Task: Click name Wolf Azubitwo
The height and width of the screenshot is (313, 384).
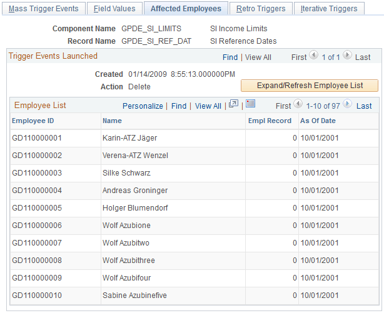Action: tap(126, 243)
